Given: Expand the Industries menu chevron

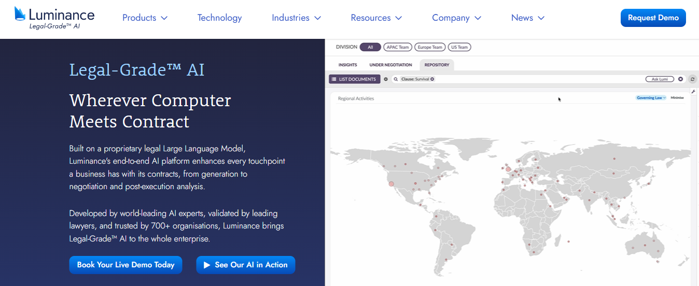Looking at the screenshot, I should tap(318, 18).
